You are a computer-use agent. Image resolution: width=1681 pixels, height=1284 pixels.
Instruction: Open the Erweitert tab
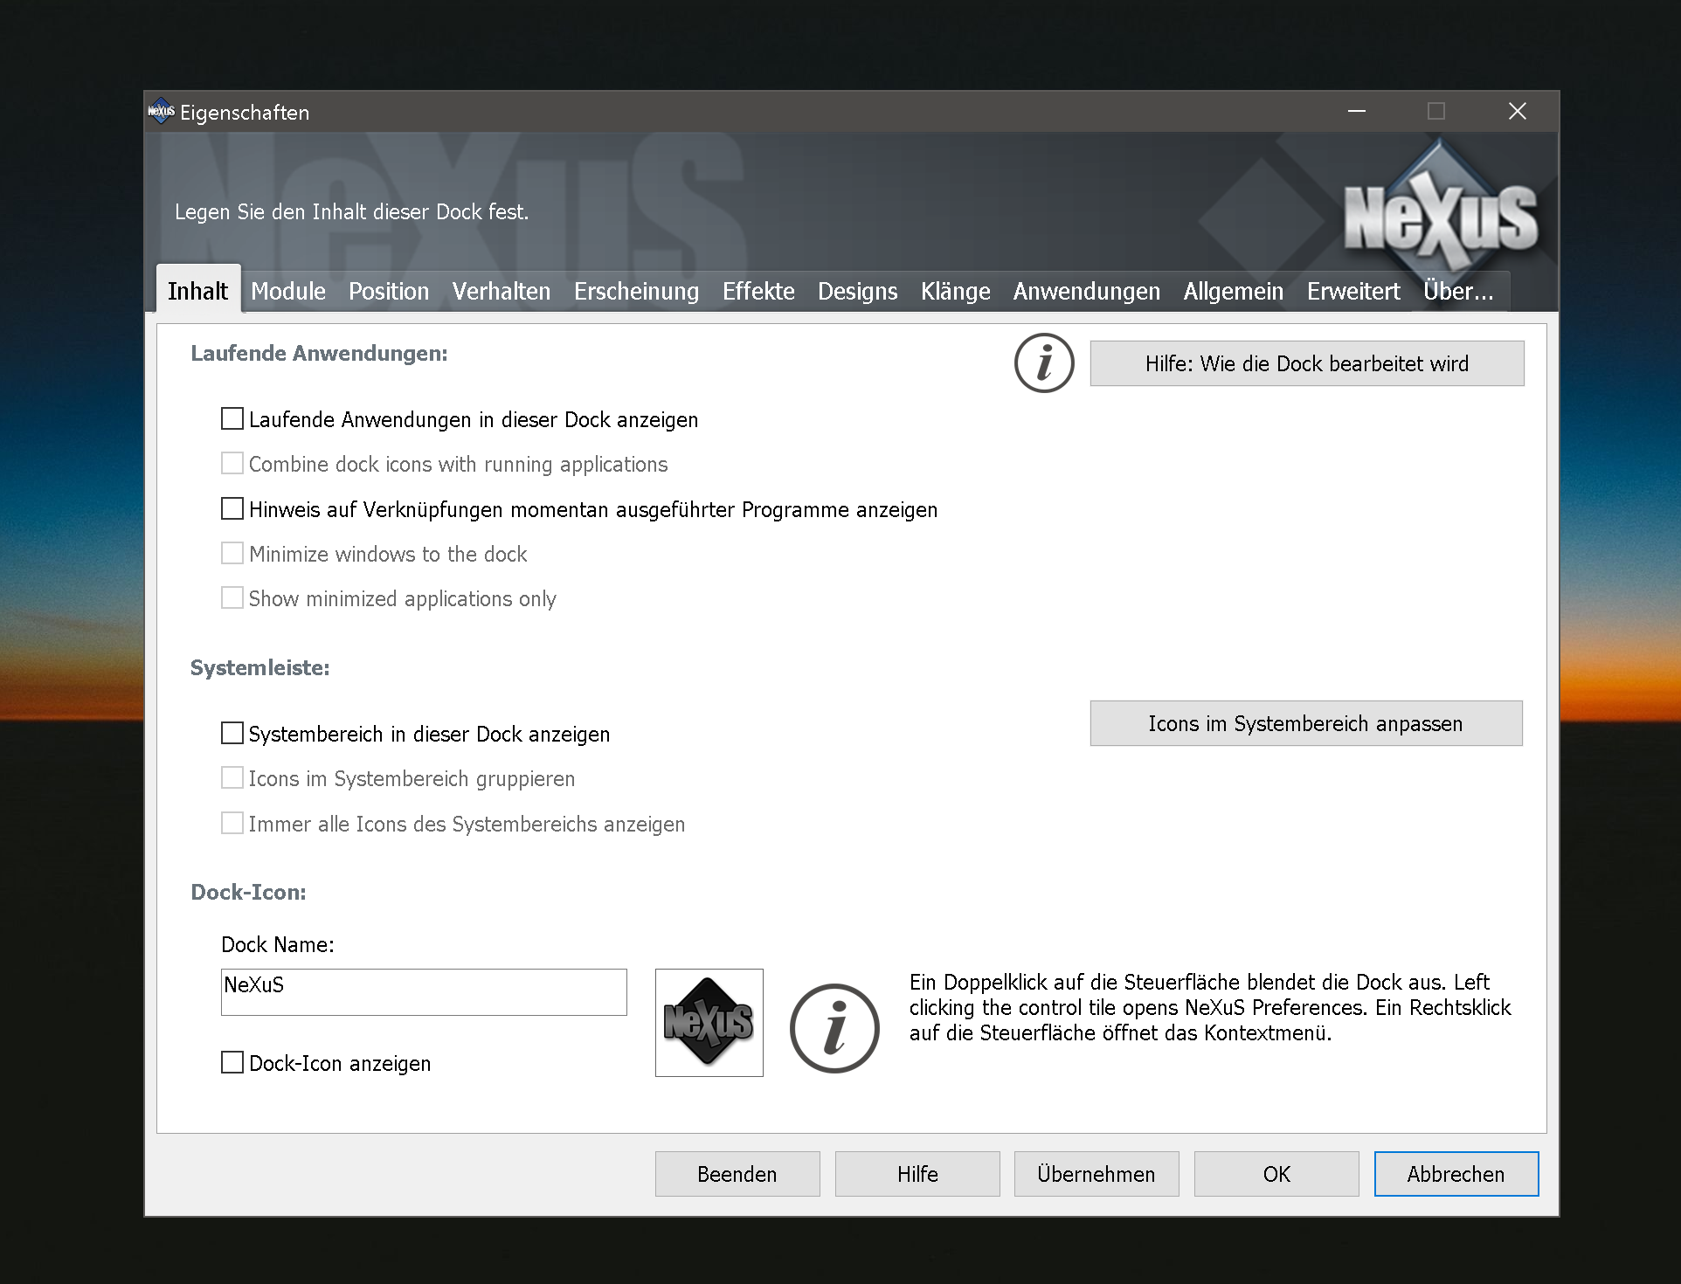click(x=1352, y=291)
